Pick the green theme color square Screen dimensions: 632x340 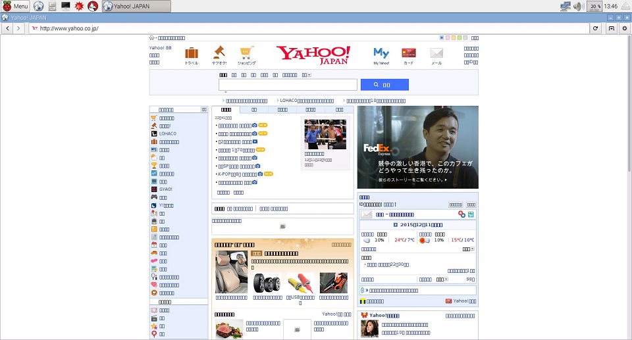pyautogui.click(x=459, y=38)
